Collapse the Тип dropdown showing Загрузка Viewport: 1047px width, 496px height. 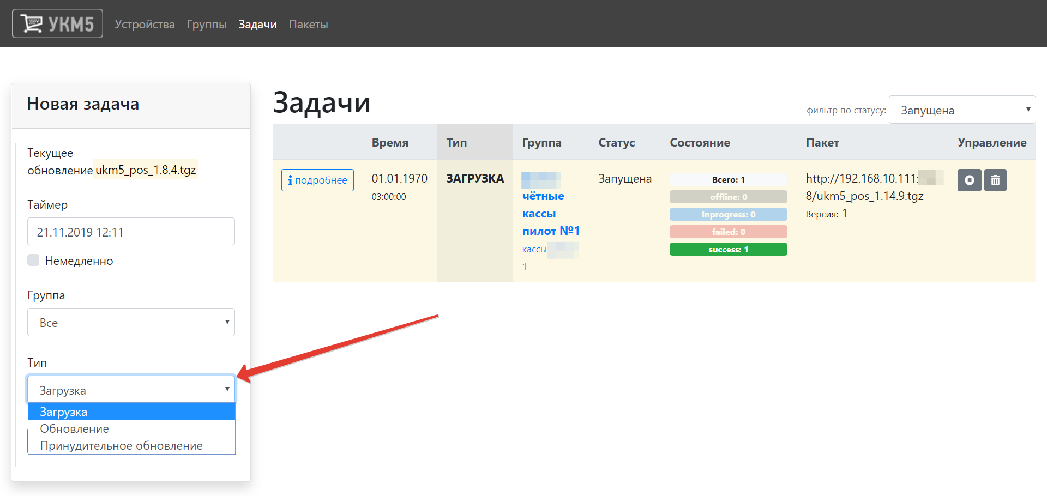tap(131, 390)
